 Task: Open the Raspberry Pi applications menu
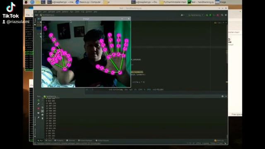click(26, 2)
